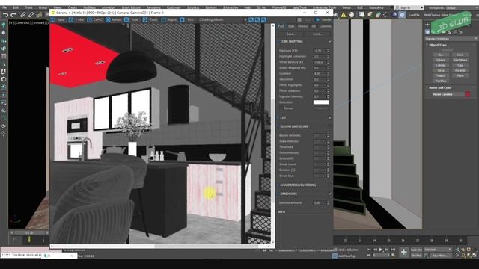
Task: Switch to the LightMix tab in frame buffer
Action: (325, 27)
